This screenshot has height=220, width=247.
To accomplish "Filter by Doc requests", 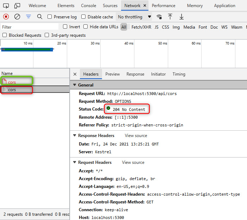I will (x=214, y=27).
